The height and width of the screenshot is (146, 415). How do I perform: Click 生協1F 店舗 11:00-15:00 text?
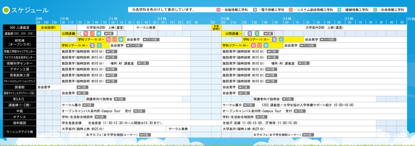coord(260,123)
